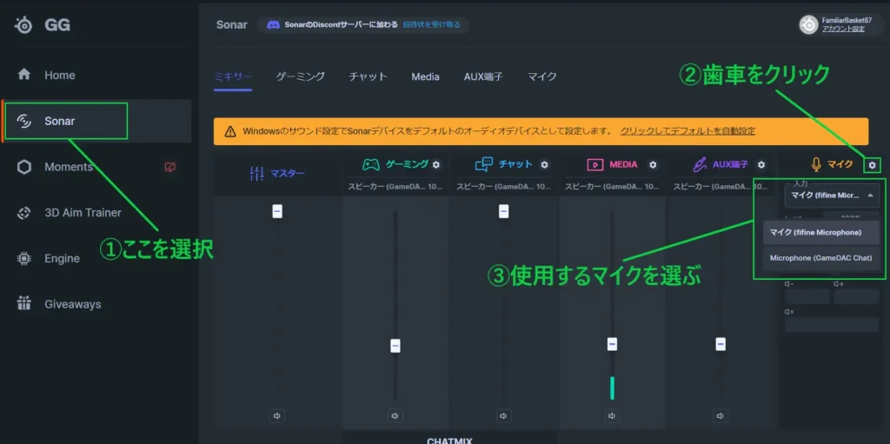Mute the チャット channel

503,416
